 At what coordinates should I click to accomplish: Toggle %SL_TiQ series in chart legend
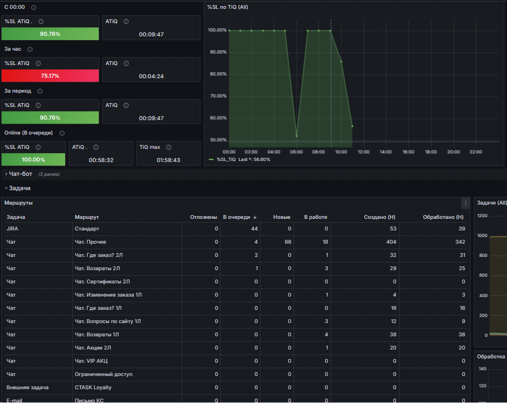(x=226, y=159)
